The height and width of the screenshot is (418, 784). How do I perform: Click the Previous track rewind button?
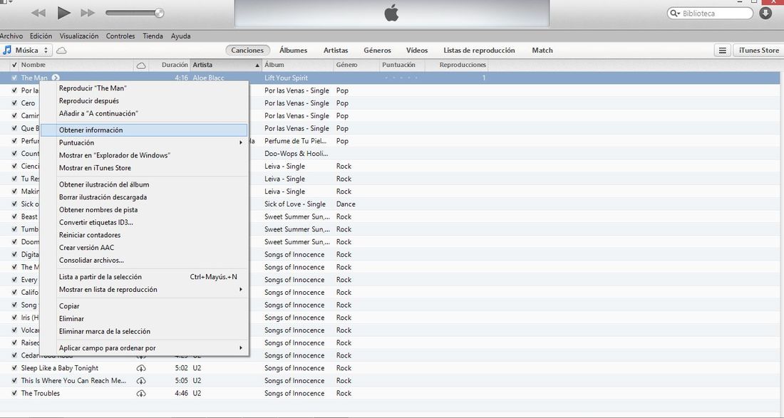click(38, 13)
